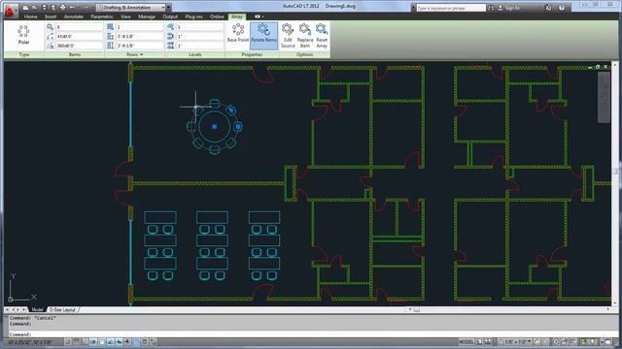Screen dimensions: 622x349
Task: Open the Annotate ribbon tab
Action: point(74,16)
